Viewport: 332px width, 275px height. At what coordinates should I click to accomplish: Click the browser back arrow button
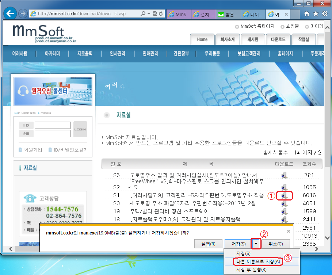point(11,14)
